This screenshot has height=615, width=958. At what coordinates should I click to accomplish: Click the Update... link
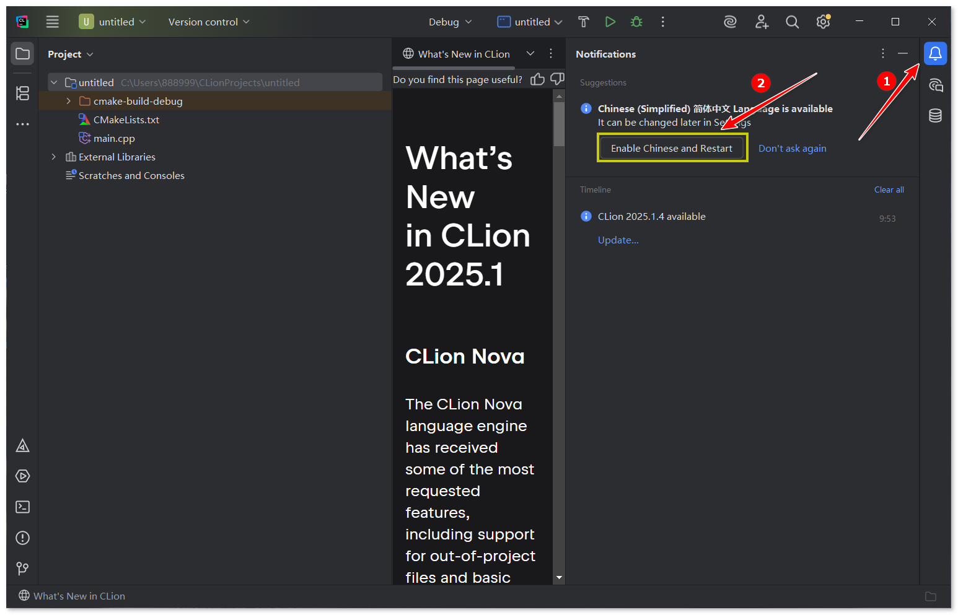pos(618,240)
